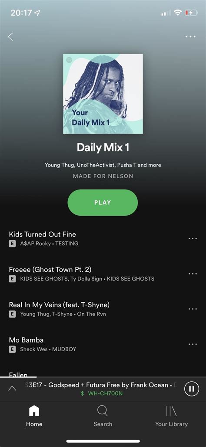
Task: Open options for Real In My Veins
Action: coord(193,309)
